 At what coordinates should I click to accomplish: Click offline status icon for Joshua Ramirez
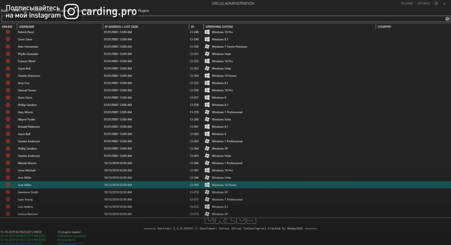pos(8,214)
